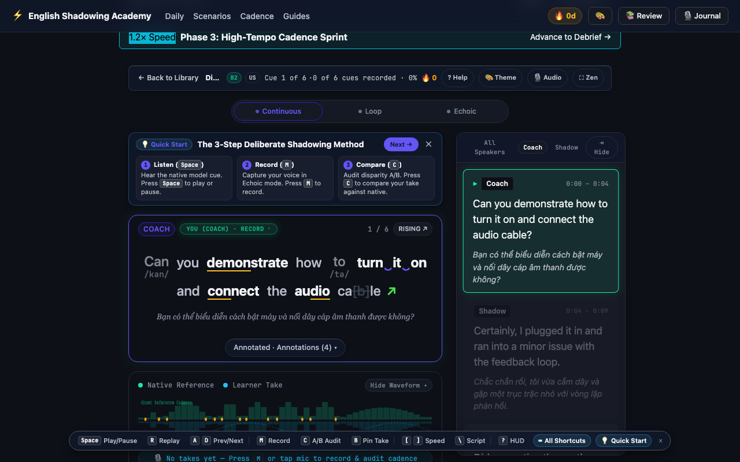Open Quick Start from the shortcuts bar
740x462 pixels.
pos(623,441)
